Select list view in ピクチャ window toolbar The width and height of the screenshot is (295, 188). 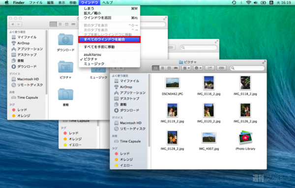162,68
